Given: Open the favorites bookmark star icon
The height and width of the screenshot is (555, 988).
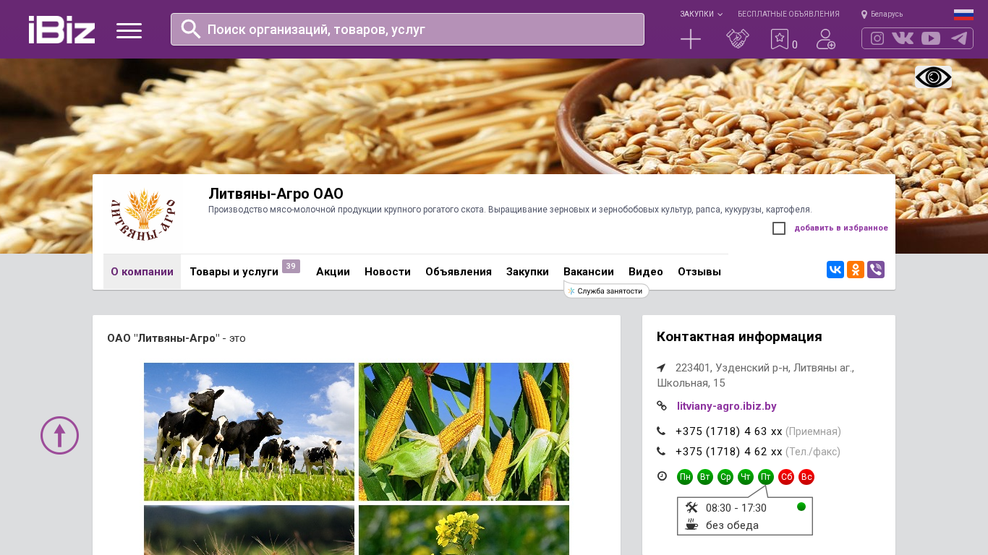Looking at the screenshot, I should click(779, 39).
